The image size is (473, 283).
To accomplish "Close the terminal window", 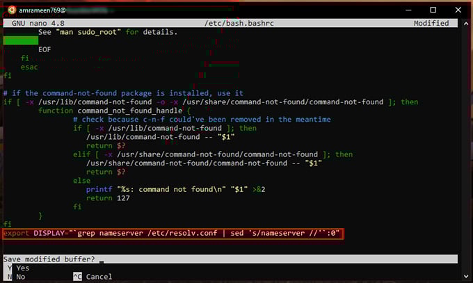I will point(458,10).
